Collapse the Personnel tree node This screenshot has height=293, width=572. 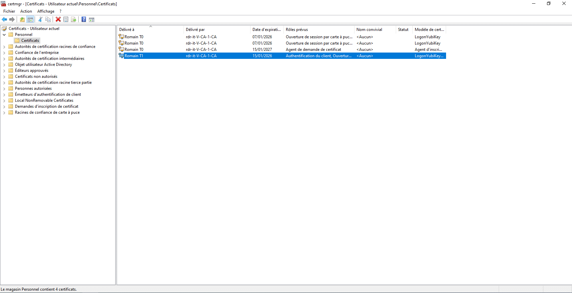[4, 35]
